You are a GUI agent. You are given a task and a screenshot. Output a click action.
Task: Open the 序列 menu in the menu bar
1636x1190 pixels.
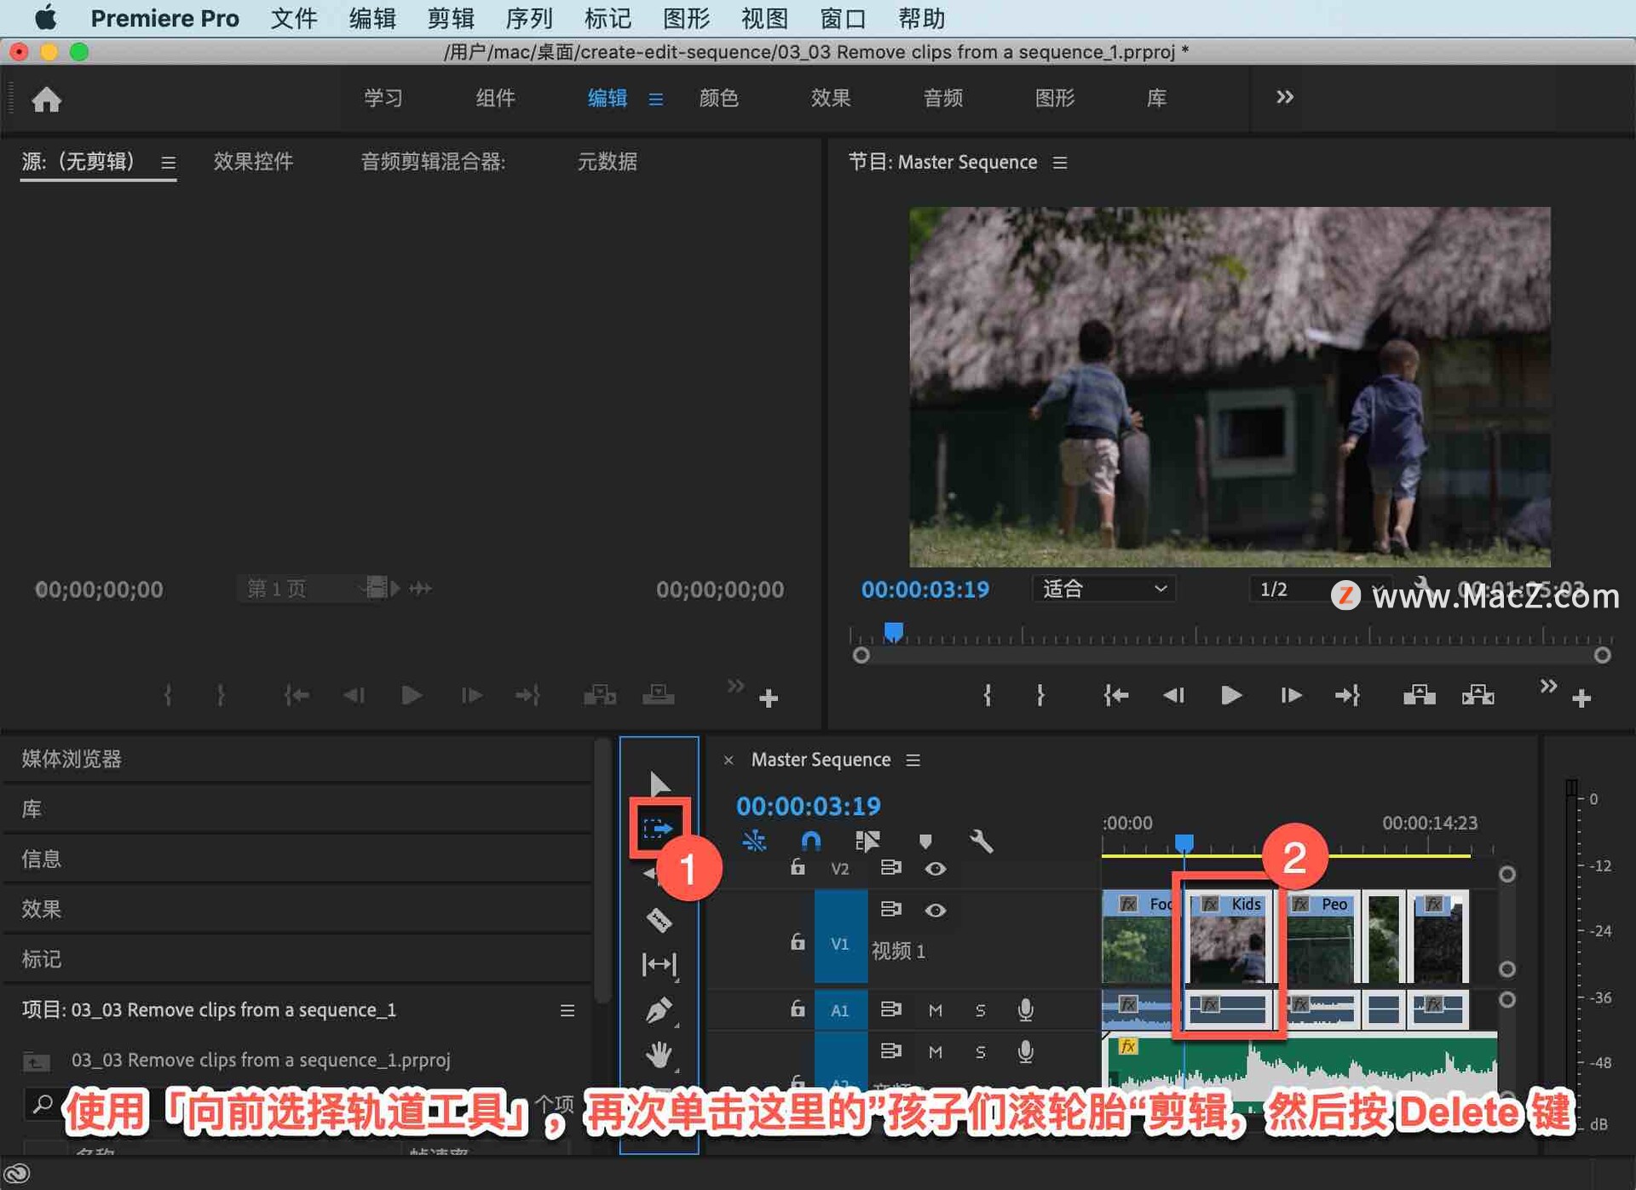(528, 18)
